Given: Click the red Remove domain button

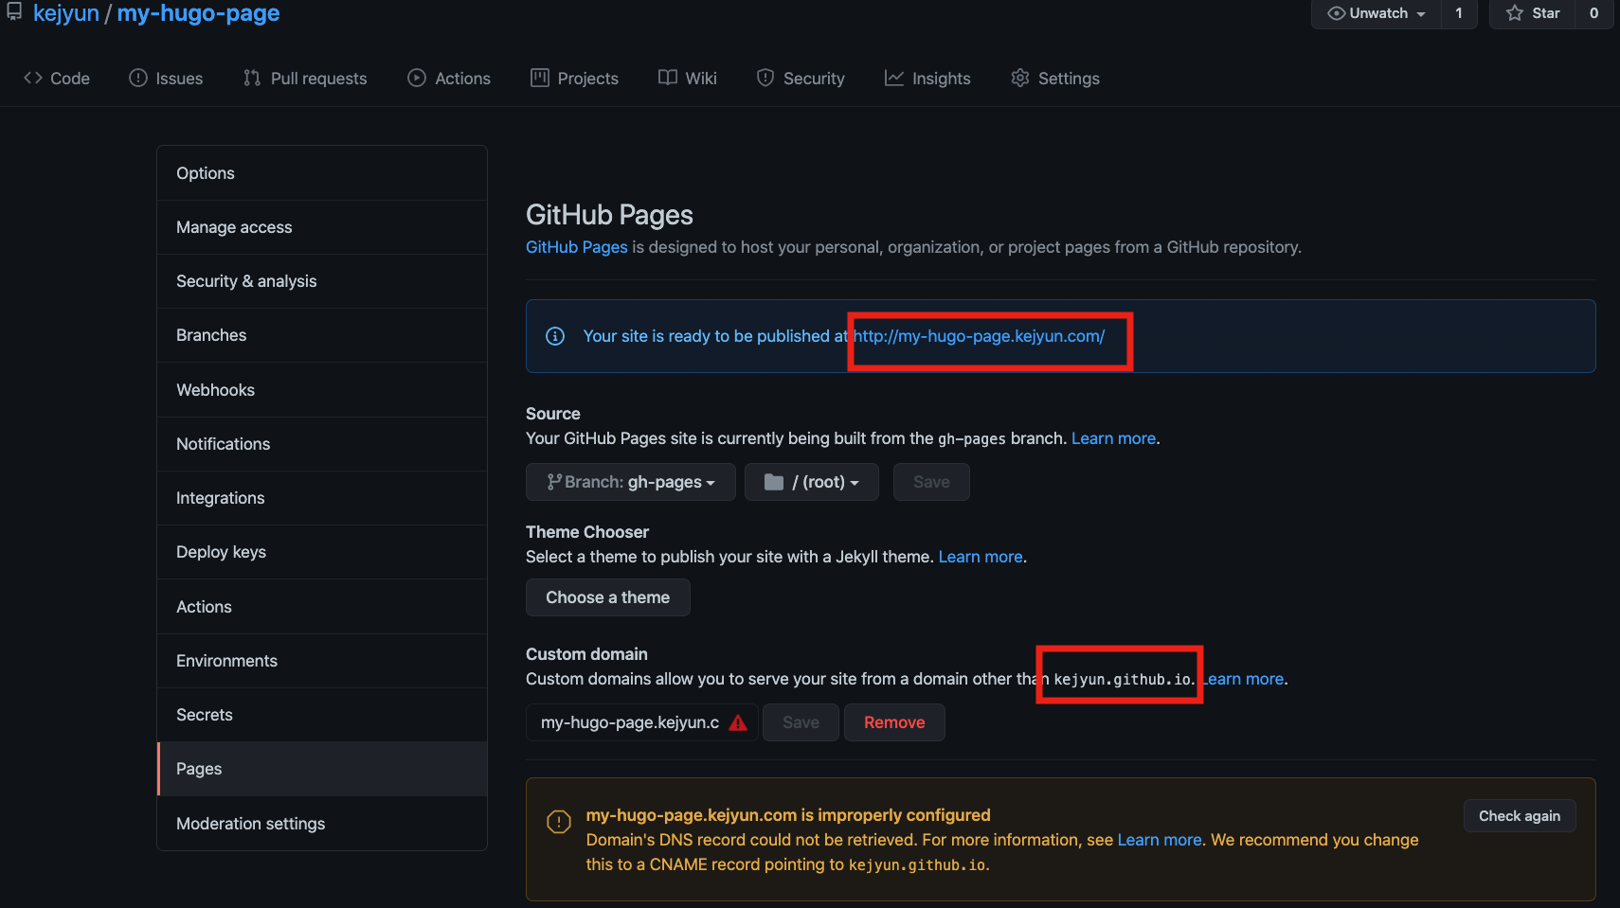Looking at the screenshot, I should 894,722.
